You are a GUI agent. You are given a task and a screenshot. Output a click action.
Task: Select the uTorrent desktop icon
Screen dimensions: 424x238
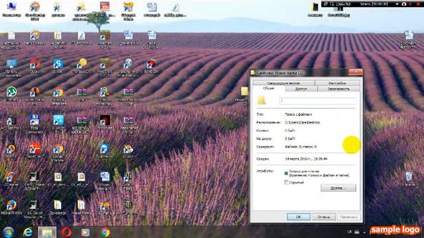pos(11,95)
